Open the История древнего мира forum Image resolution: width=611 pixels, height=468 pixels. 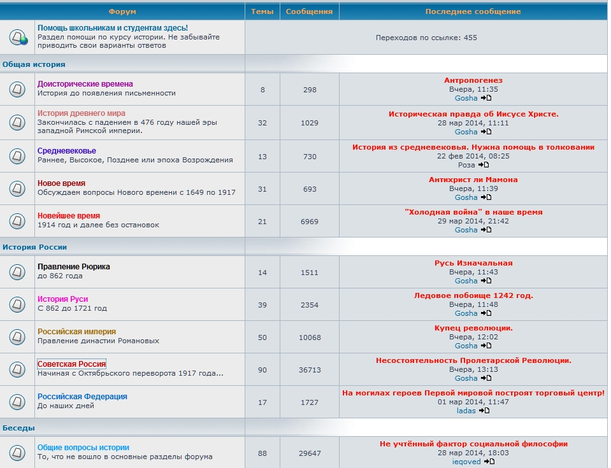tap(81, 113)
